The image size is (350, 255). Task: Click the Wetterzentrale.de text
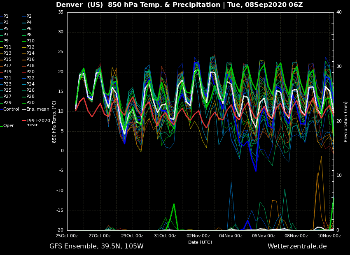pyautogui.click(x=297, y=246)
